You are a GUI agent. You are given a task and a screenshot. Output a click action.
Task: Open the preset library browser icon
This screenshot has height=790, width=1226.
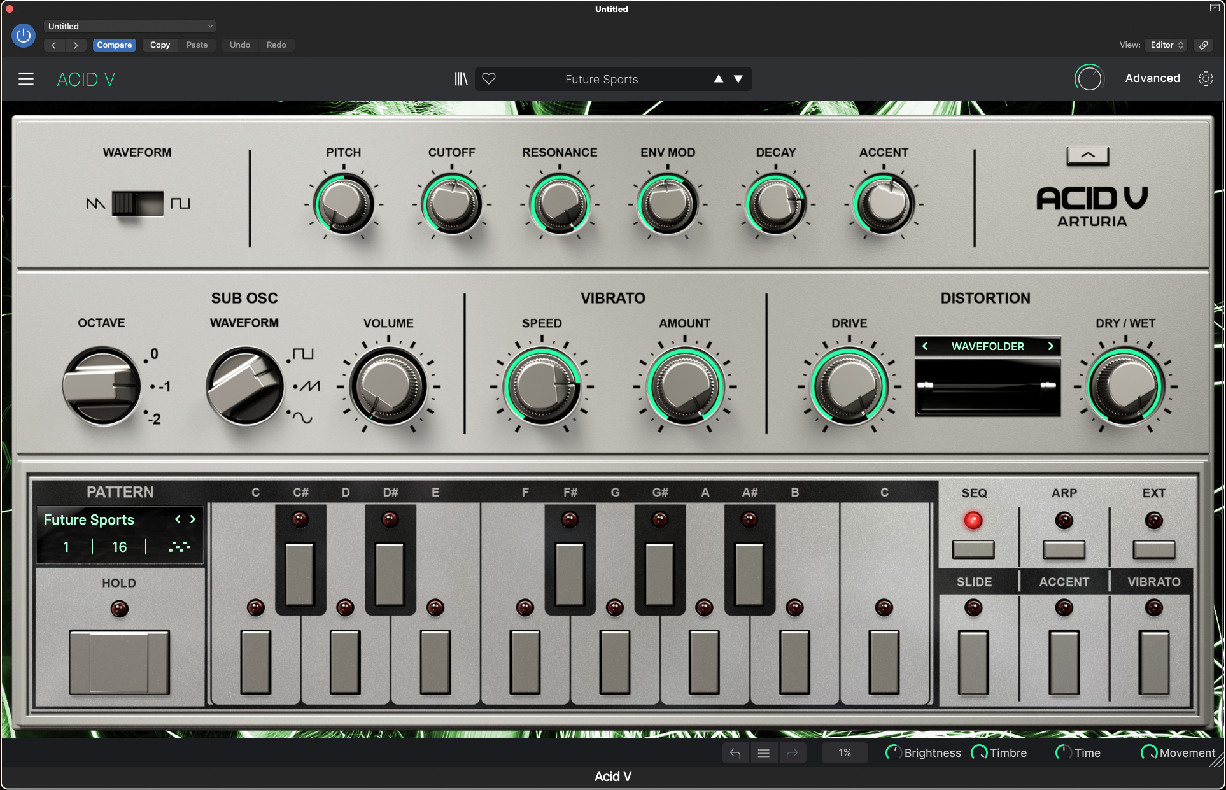pos(461,79)
